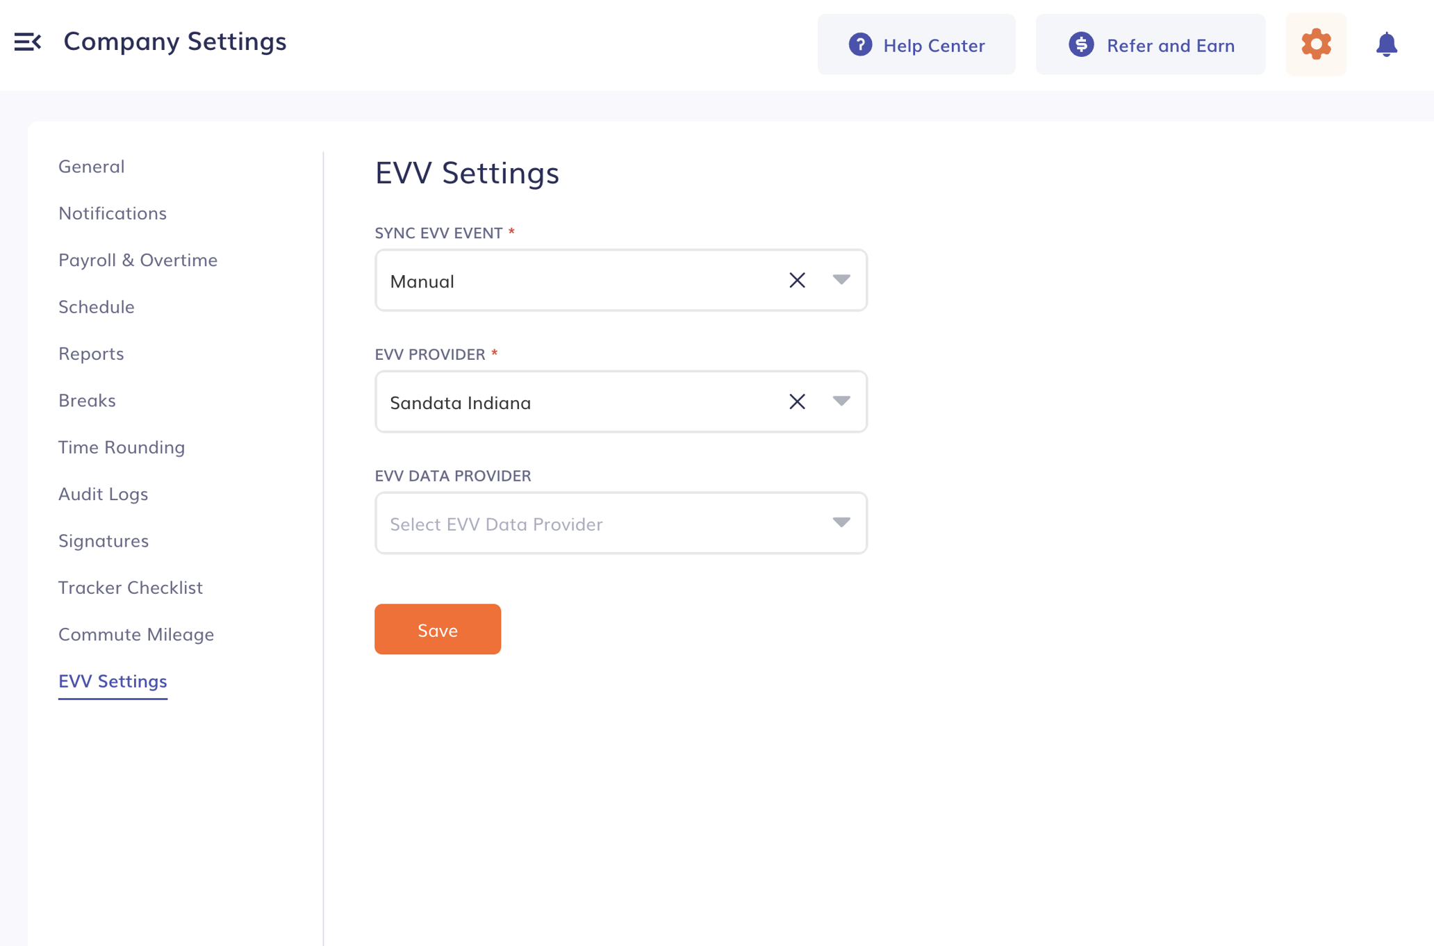Viewport: 1434px width, 946px height.
Task: Open notifications bell icon
Action: tap(1386, 44)
